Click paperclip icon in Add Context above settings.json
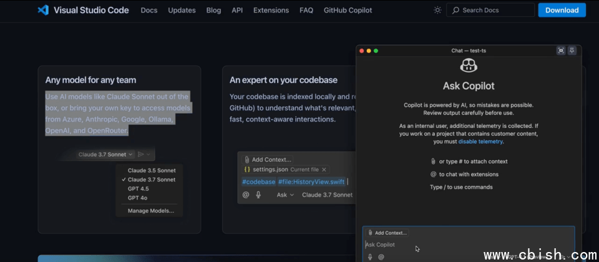Viewport: 599px width, 262px height. pos(247,160)
